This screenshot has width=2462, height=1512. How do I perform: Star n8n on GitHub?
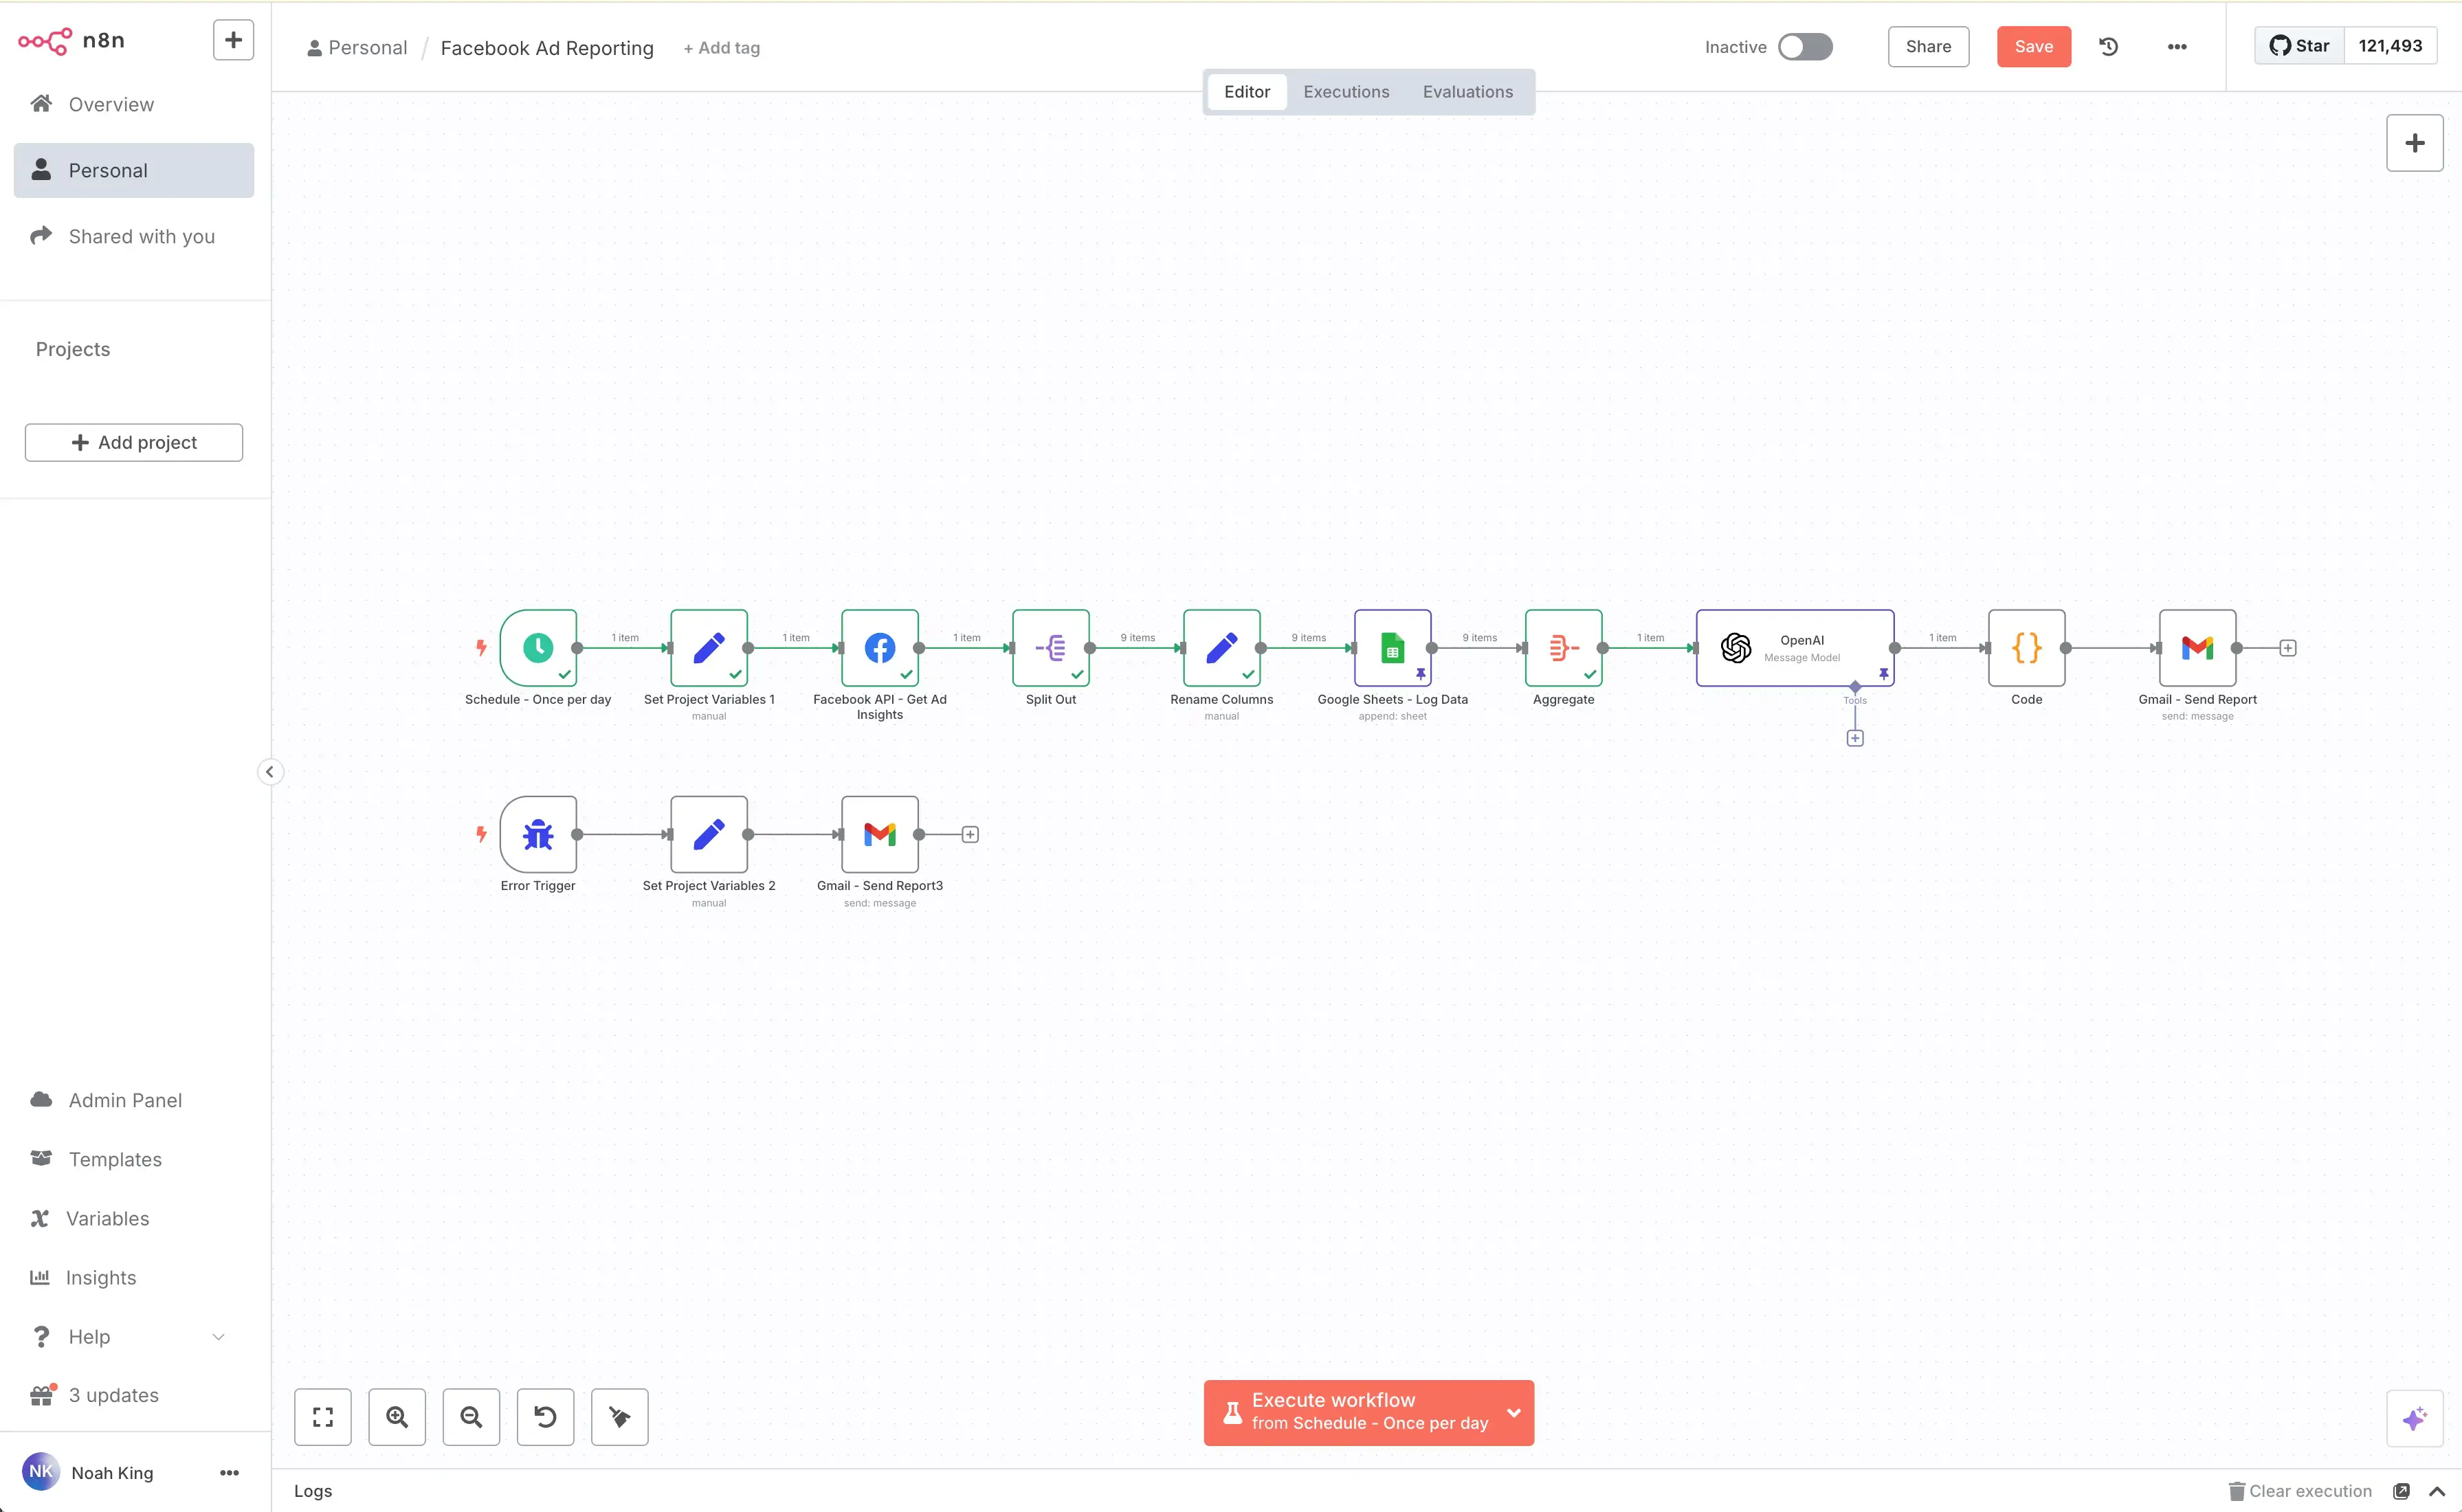click(x=2299, y=46)
